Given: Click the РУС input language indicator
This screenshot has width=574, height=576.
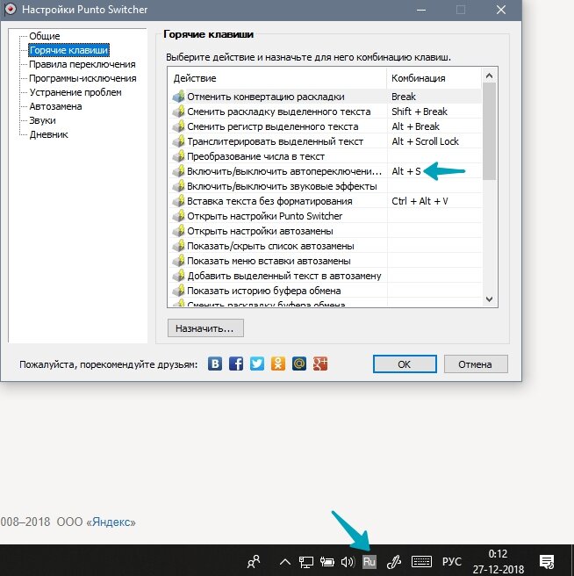Looking at the screenshot, I should (x=452, y=562).
